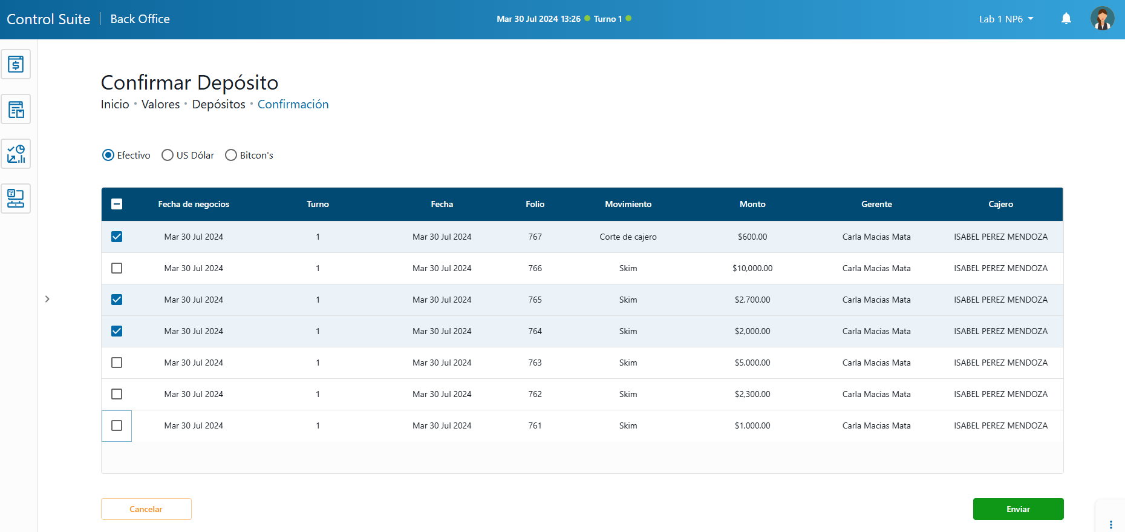Viewport: 1125px width, 532px height.
Task: Open notifications bell icon
Action: [1066, 19]
